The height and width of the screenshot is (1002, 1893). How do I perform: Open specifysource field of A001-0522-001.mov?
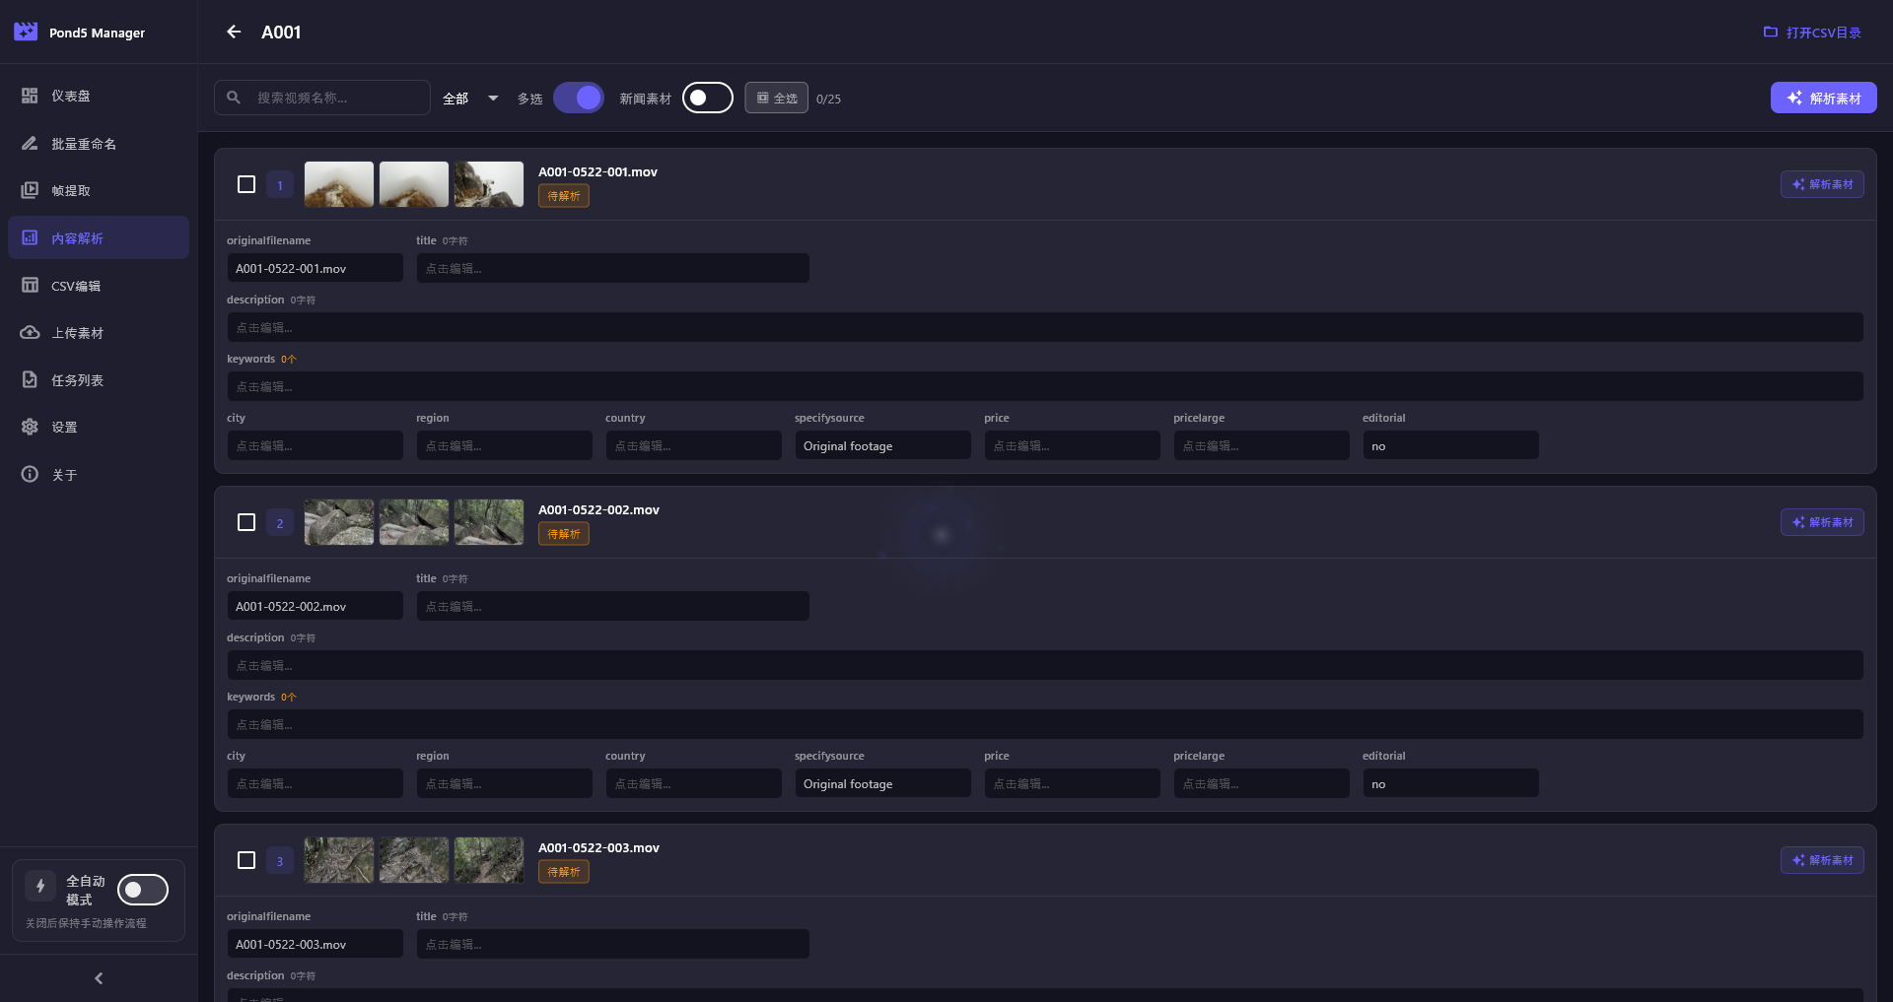tap(882, 445)
